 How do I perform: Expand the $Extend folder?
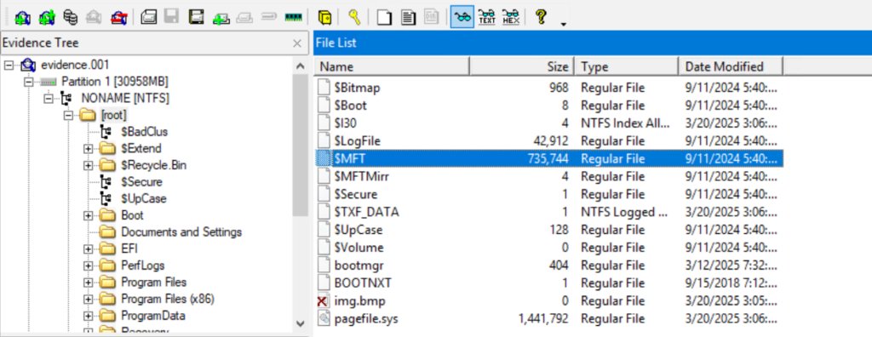[88, 149]
